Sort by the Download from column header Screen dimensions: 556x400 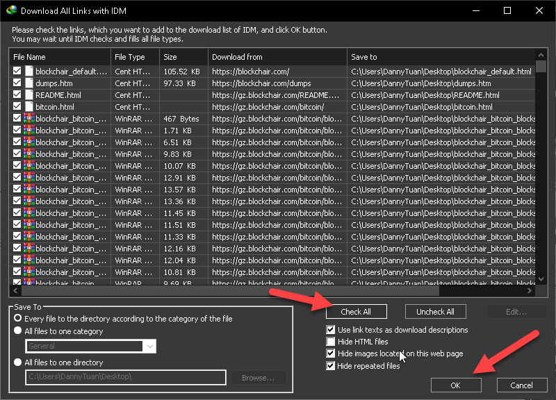click(x=277, y=57)
